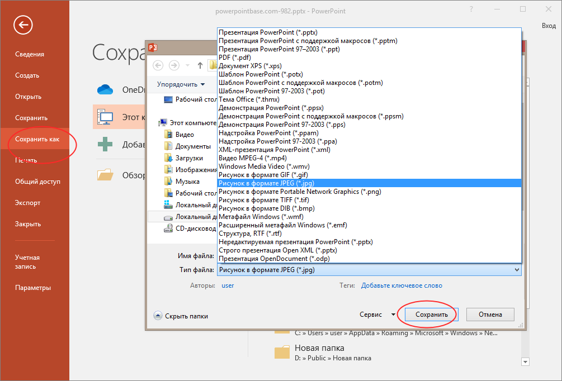The height and width of the screenshot is (381, 562).
Task: Collapse the Тип файла combo box arrow
Action: (x=517, y=270)
